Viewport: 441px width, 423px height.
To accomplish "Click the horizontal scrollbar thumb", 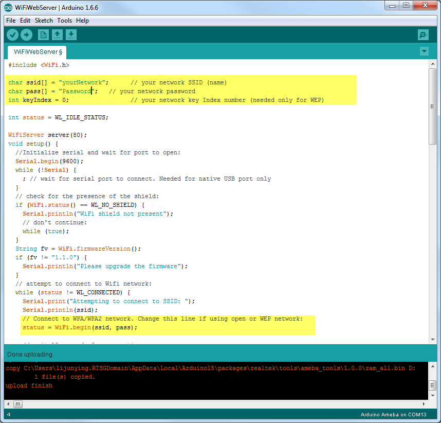I will click(x=17, y=404).
